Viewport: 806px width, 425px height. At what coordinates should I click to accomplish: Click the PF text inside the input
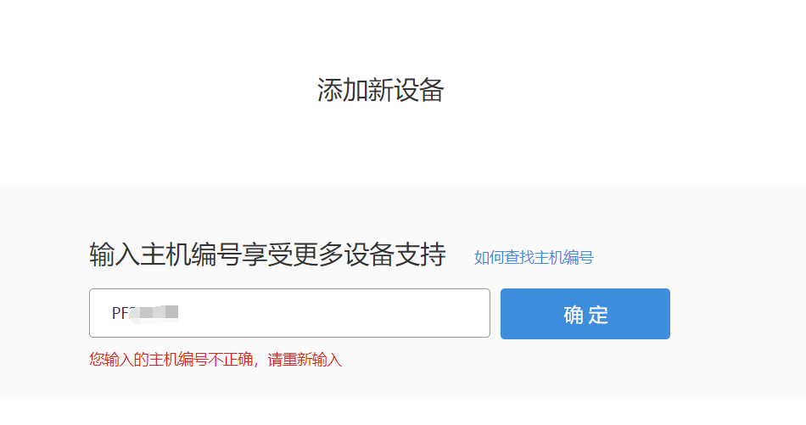(x=120, y=313)
